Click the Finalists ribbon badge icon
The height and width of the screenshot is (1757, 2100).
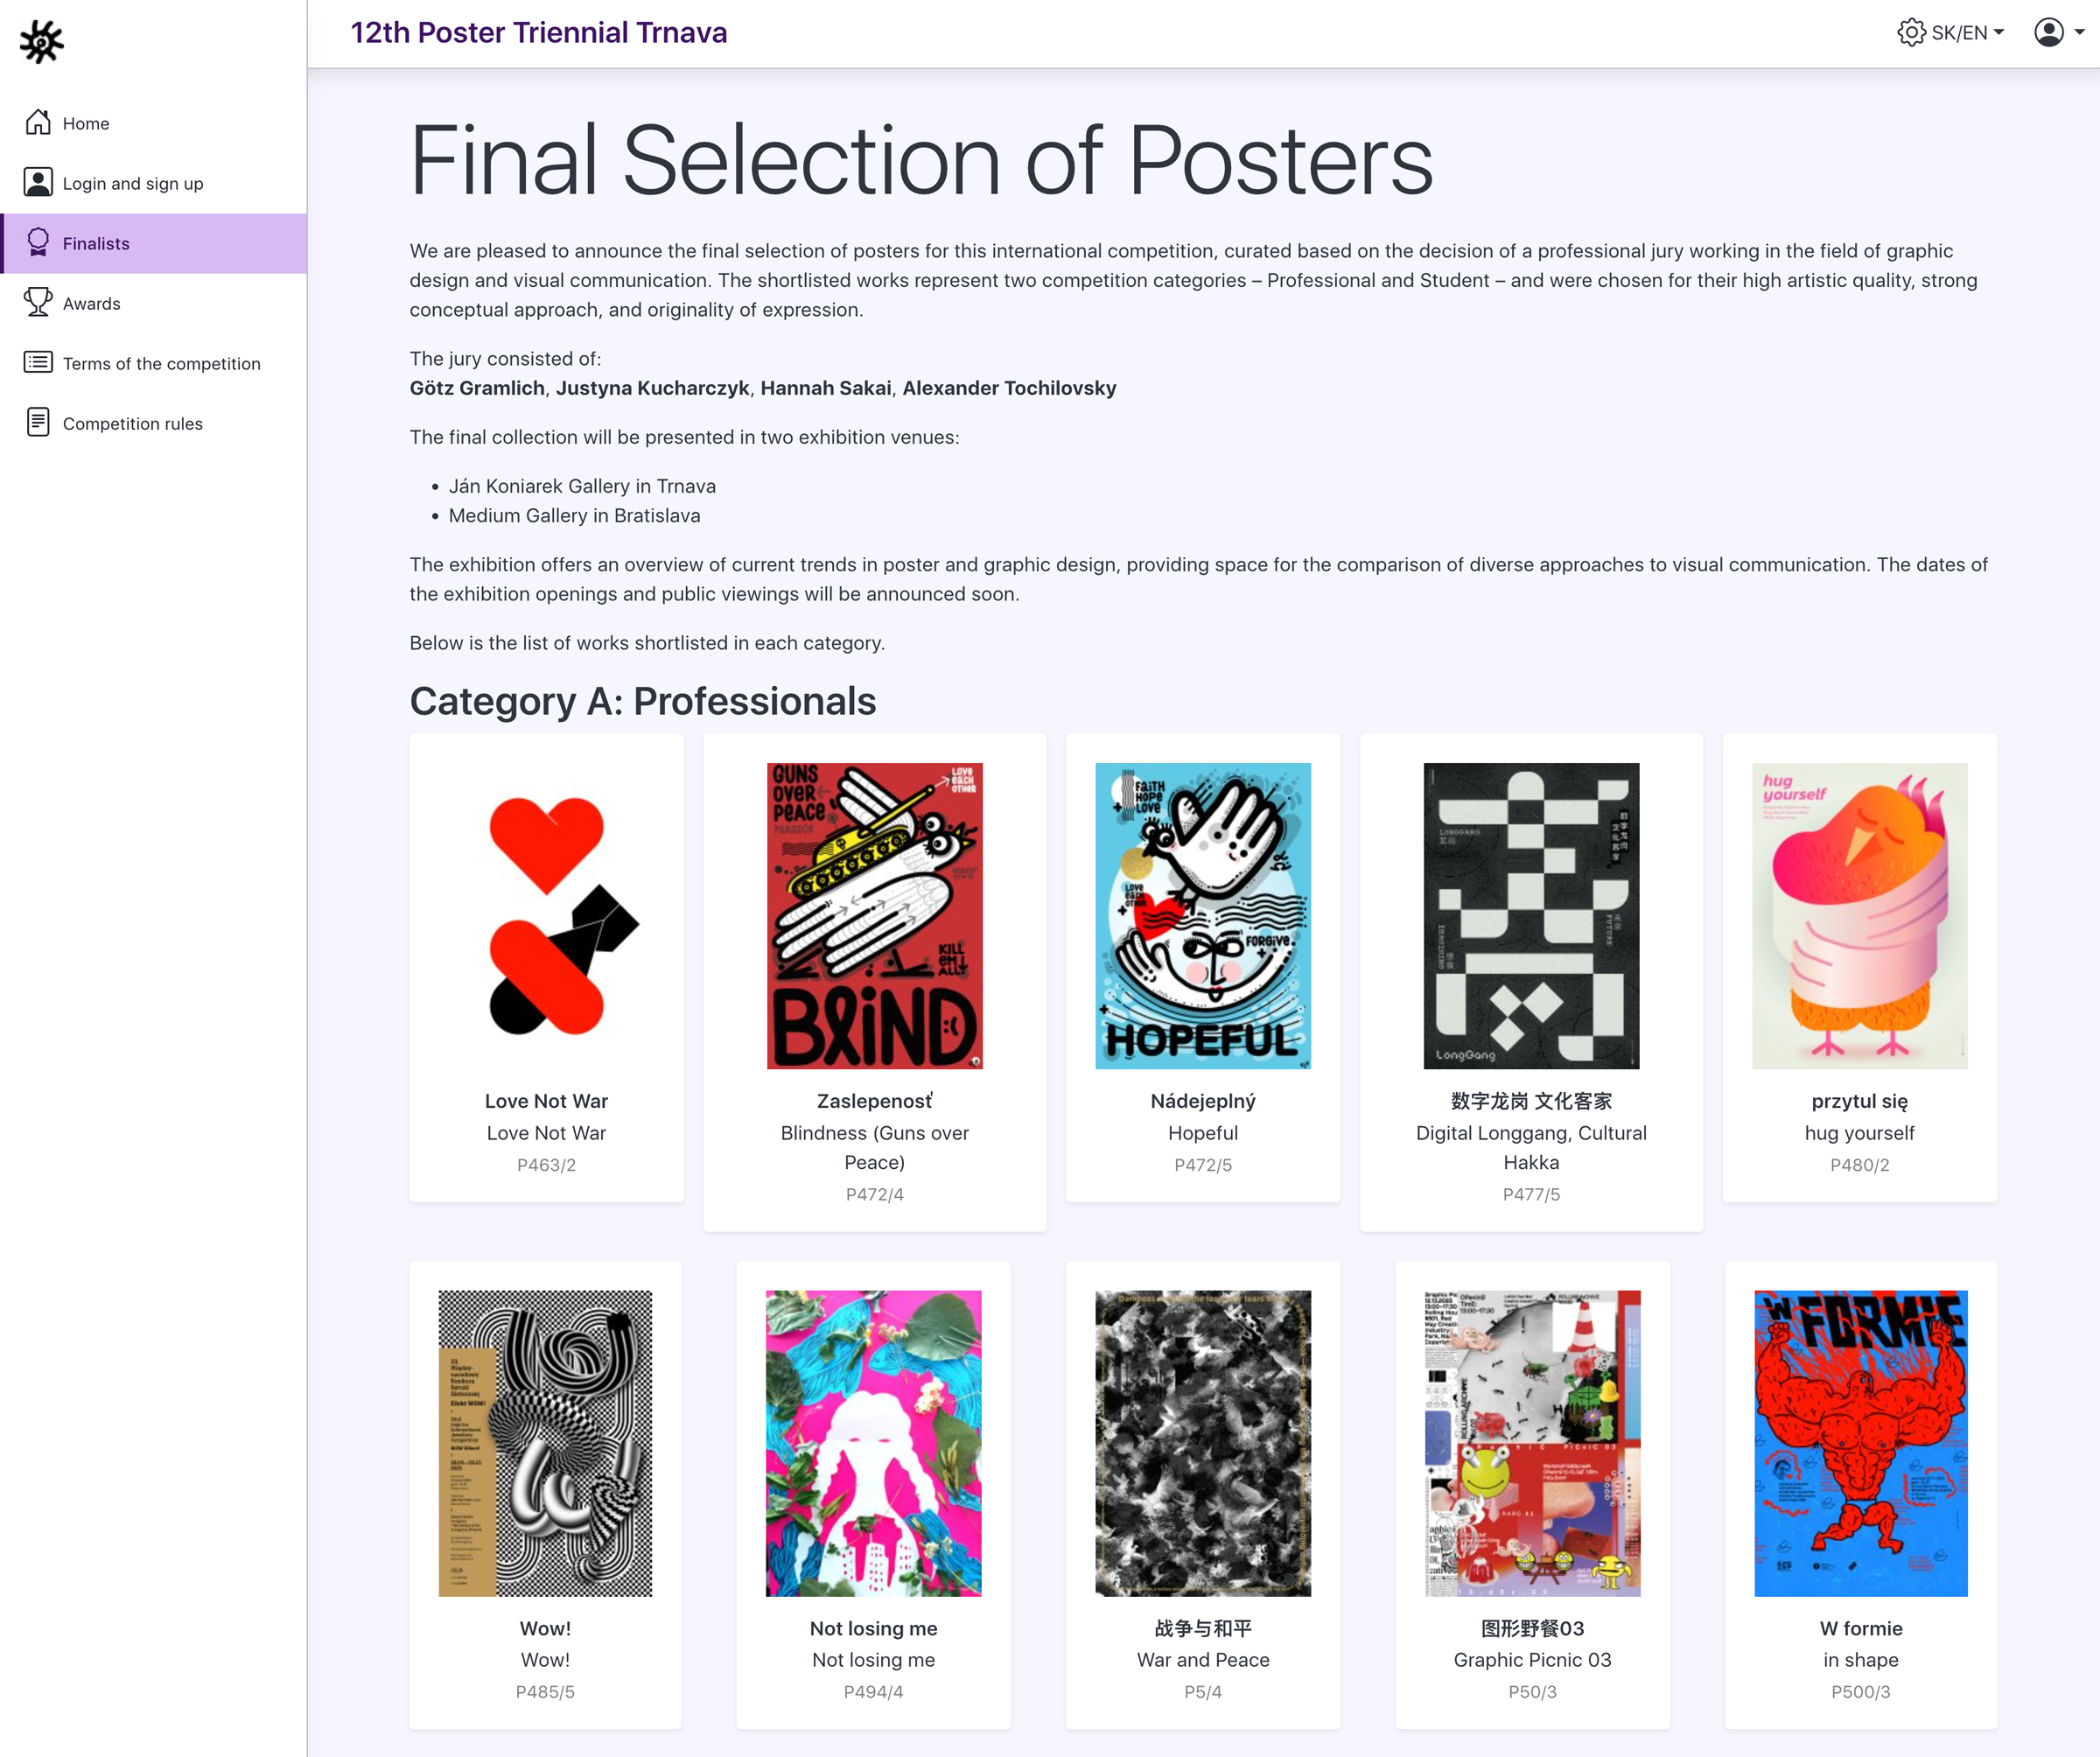tap(38, 243)
